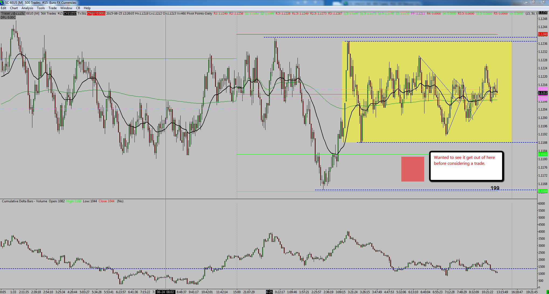Click the 'High: 1168' delta value
This screenshot has height=294, width=549.
click(x=74, y=201)
